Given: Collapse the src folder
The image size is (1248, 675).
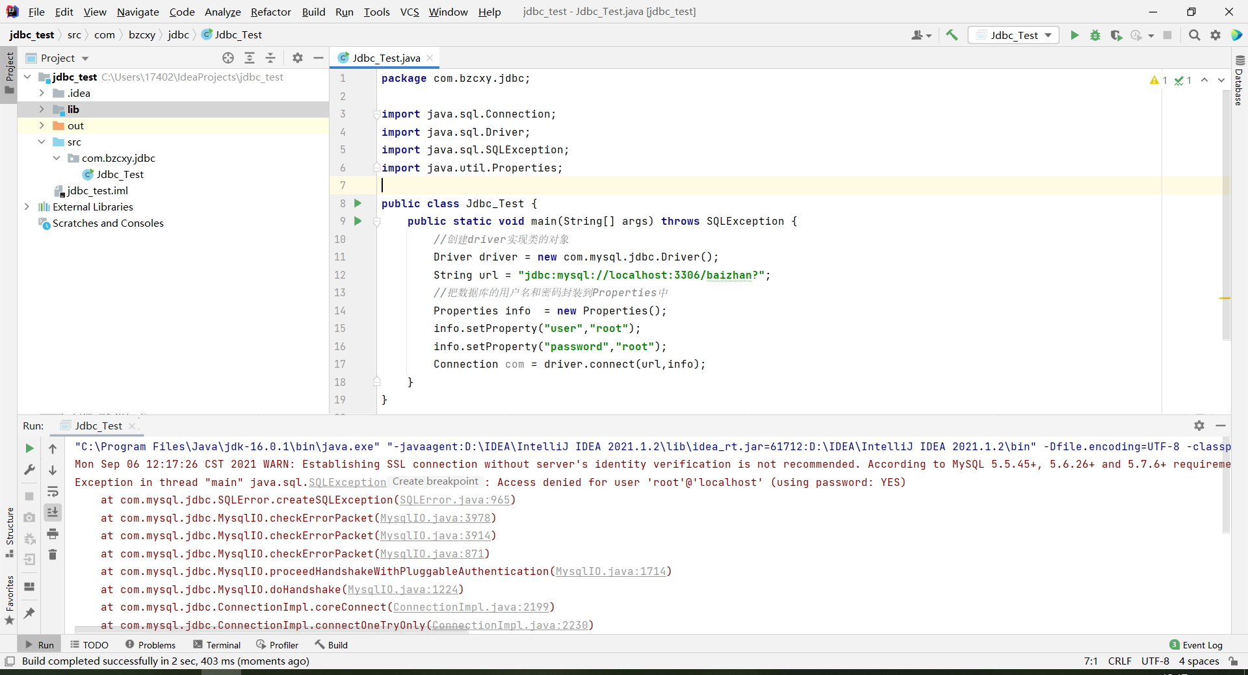Looking at the screenshot, I should [42, 142].
